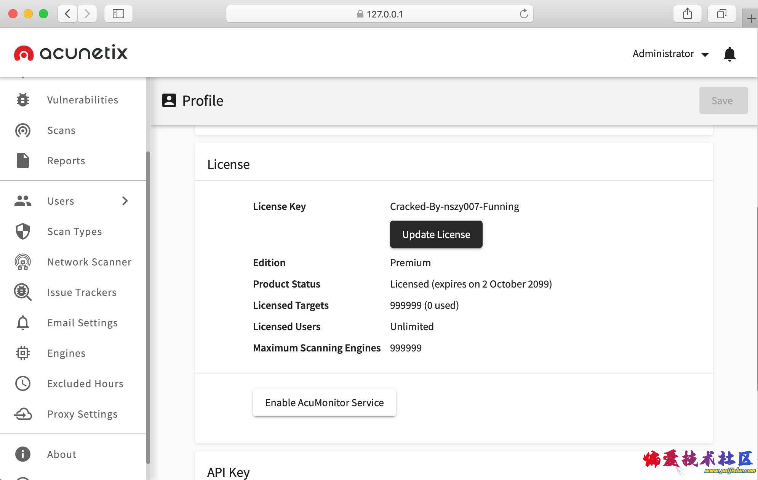
Task: Open Scans via its radar icon
Action: 23,130
